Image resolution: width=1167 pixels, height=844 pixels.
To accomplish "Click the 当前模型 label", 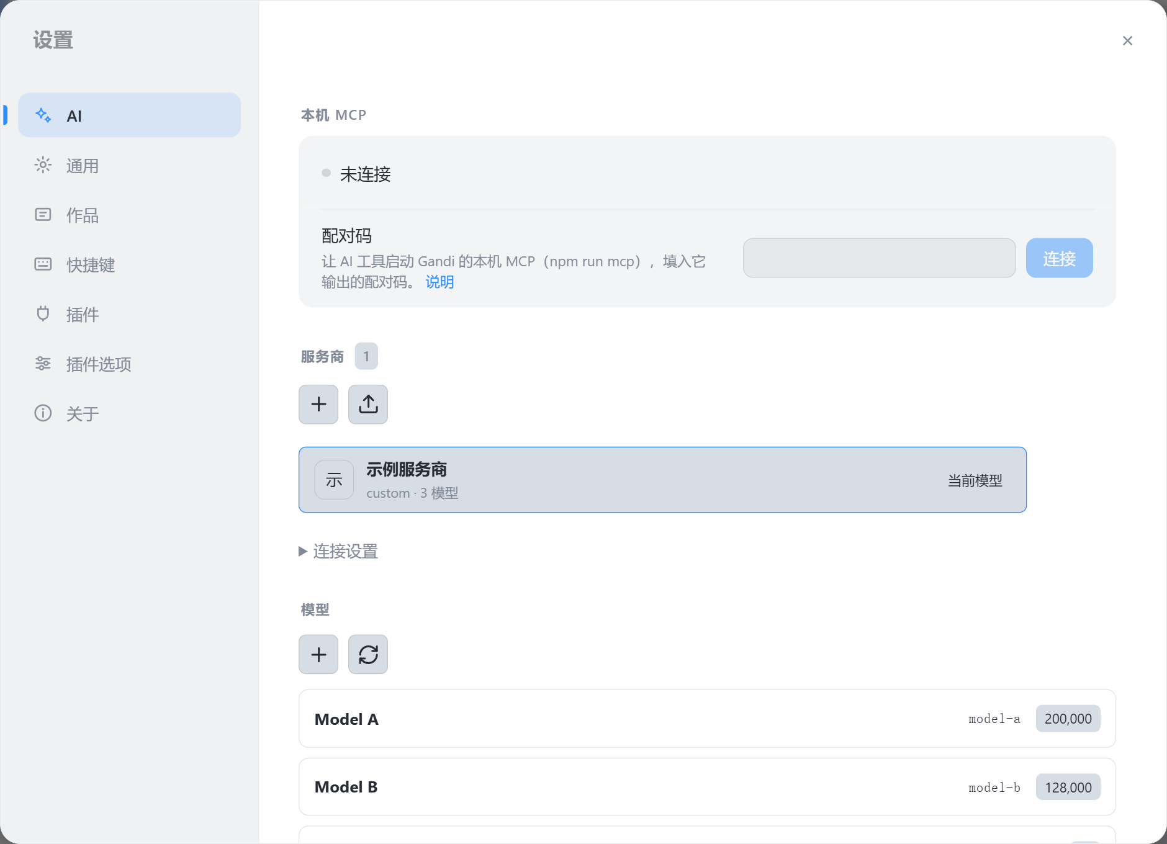I will tap(975, 480).
